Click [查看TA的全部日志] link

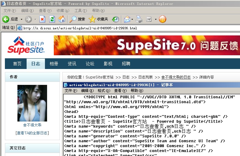tap(32, 133)
